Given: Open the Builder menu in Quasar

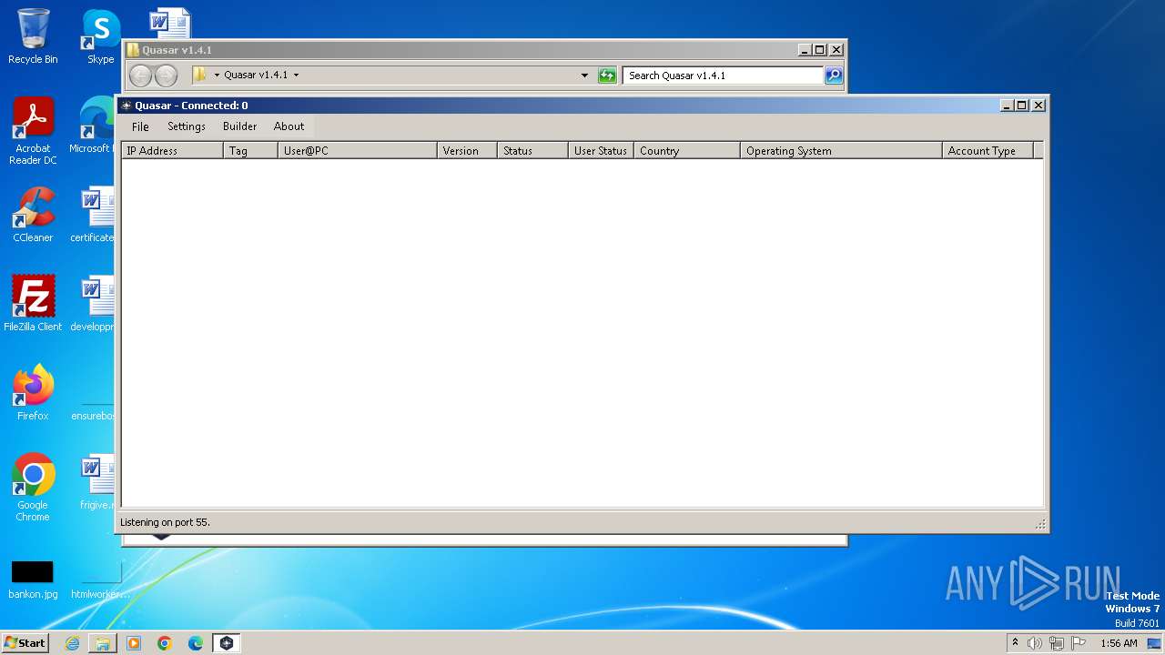Looking at the screenshot, I should pos(239,126).
